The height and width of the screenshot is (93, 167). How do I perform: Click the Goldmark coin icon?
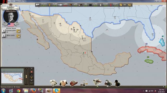pos(121,5)
